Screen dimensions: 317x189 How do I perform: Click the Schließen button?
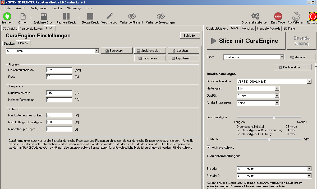click(x=190, y=36)
